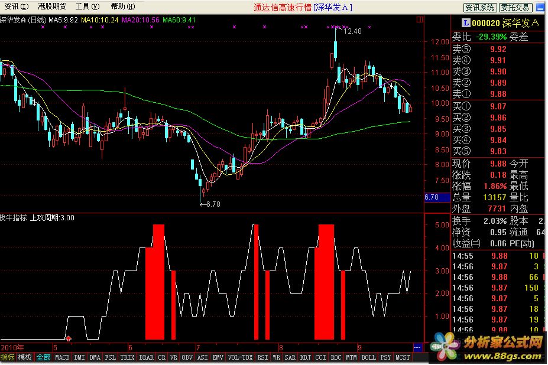Click the MA60:9.41 legend value
Image resolution: width=548 pixels, height=365 pixels.
click(x=179, y=20)
